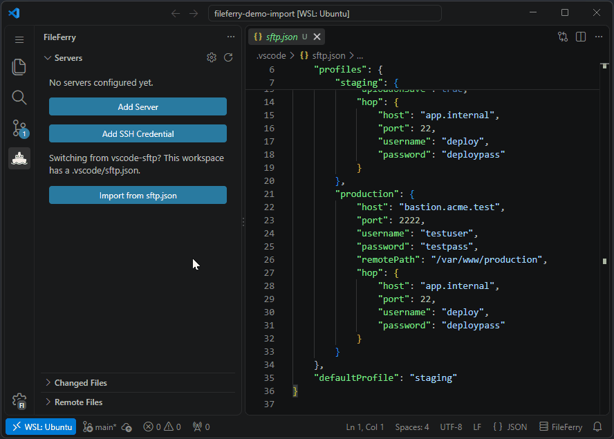Refresh the Servers list
614x439 pixels.
(x=228, y=57)
